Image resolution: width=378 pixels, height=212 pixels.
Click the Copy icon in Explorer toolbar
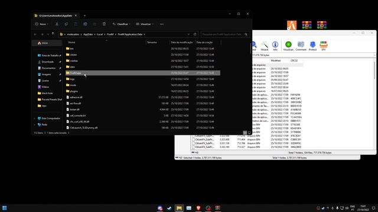[66, 24]
